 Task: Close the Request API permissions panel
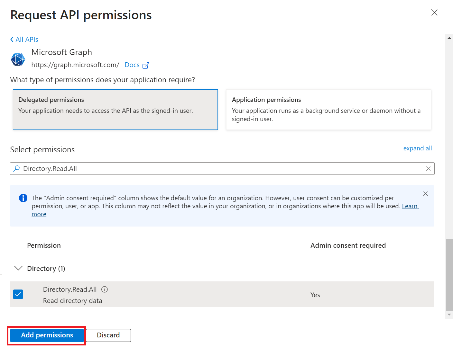point(434,13)
